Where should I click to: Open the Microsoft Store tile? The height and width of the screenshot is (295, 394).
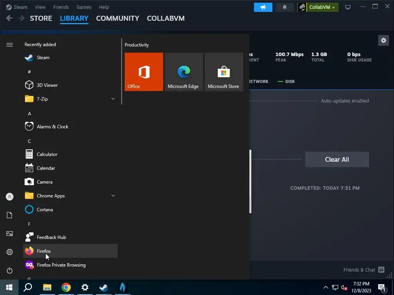point(224,72)
